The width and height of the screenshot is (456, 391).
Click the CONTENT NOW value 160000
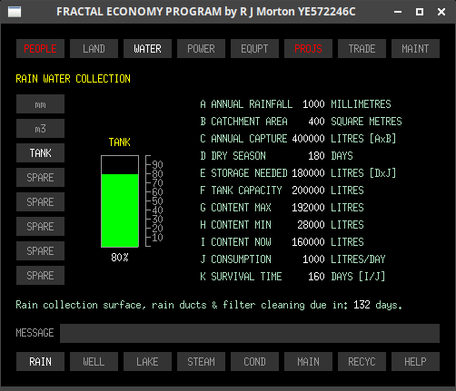pyautogui.click(x=308, y=242)
